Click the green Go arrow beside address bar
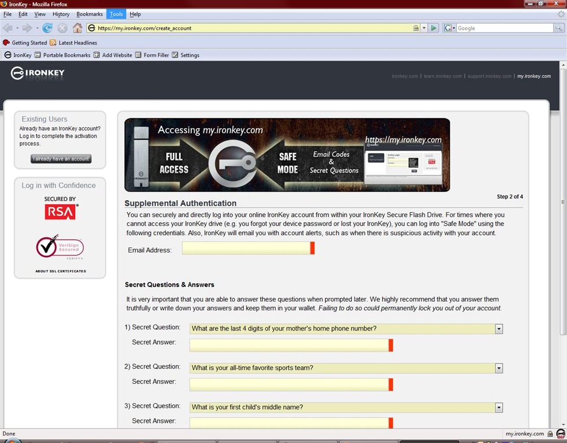 pos(434,28)
